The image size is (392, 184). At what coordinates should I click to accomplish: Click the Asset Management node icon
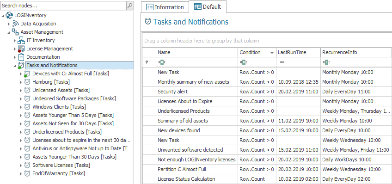pyautogui.click(x=15, y=32)
